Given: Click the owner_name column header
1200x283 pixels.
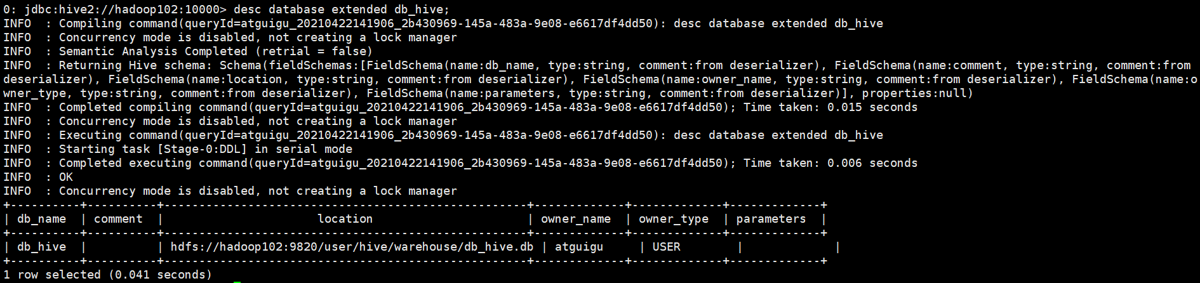Looking at the screenshot, I should [575, 219].
